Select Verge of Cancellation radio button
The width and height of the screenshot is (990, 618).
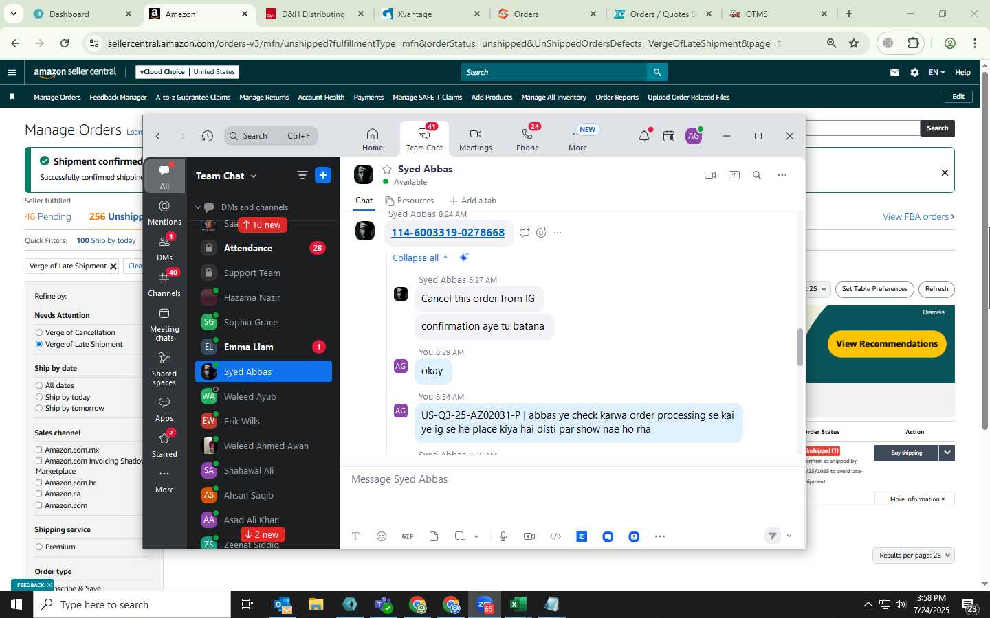tap(39, 332)
